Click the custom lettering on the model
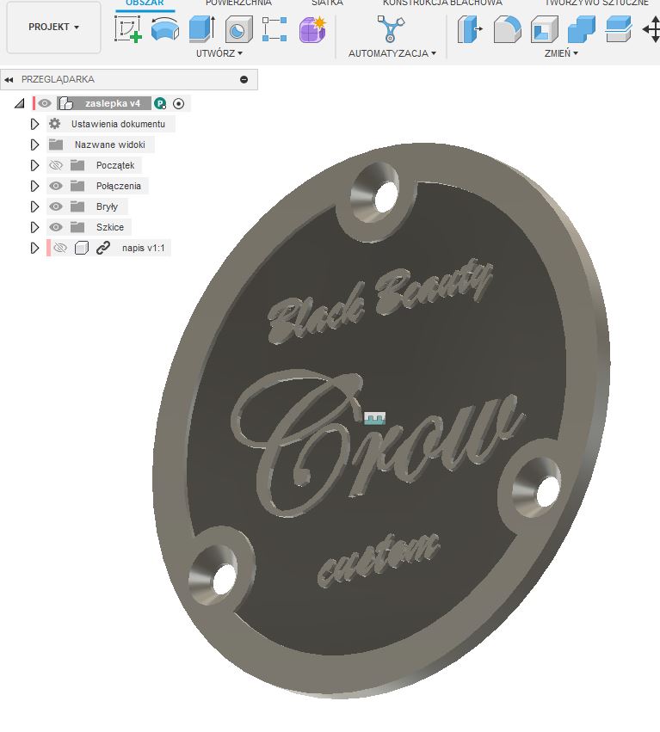The width and height of the screenshot is (660, 732). click(x=379, y=559)
